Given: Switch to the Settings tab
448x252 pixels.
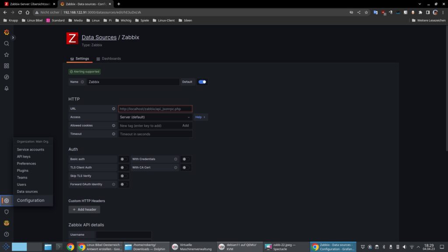Looking at the screenshot, I should [x=80, y=59].
